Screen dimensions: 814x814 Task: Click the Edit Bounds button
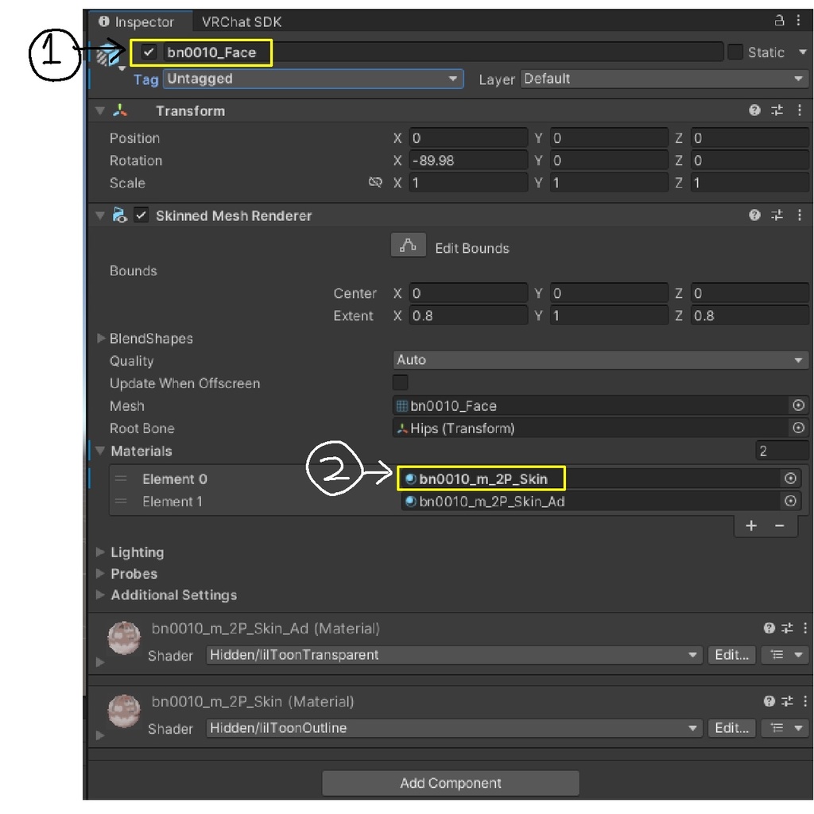click(x=408, y=246)
